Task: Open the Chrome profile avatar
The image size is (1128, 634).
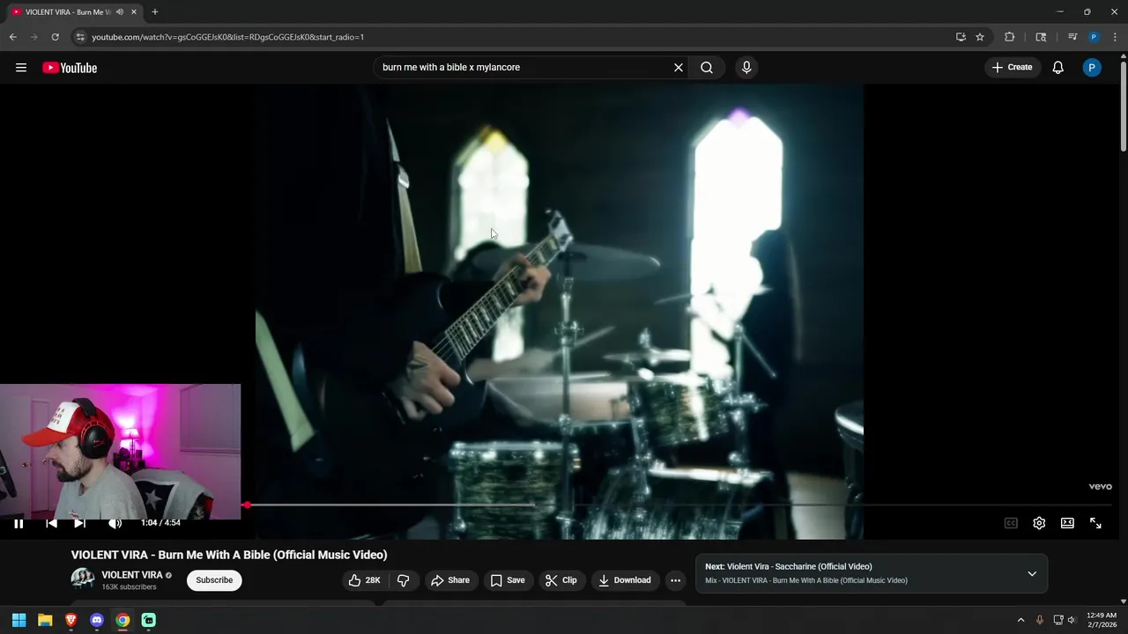Action: (1094, 37)
